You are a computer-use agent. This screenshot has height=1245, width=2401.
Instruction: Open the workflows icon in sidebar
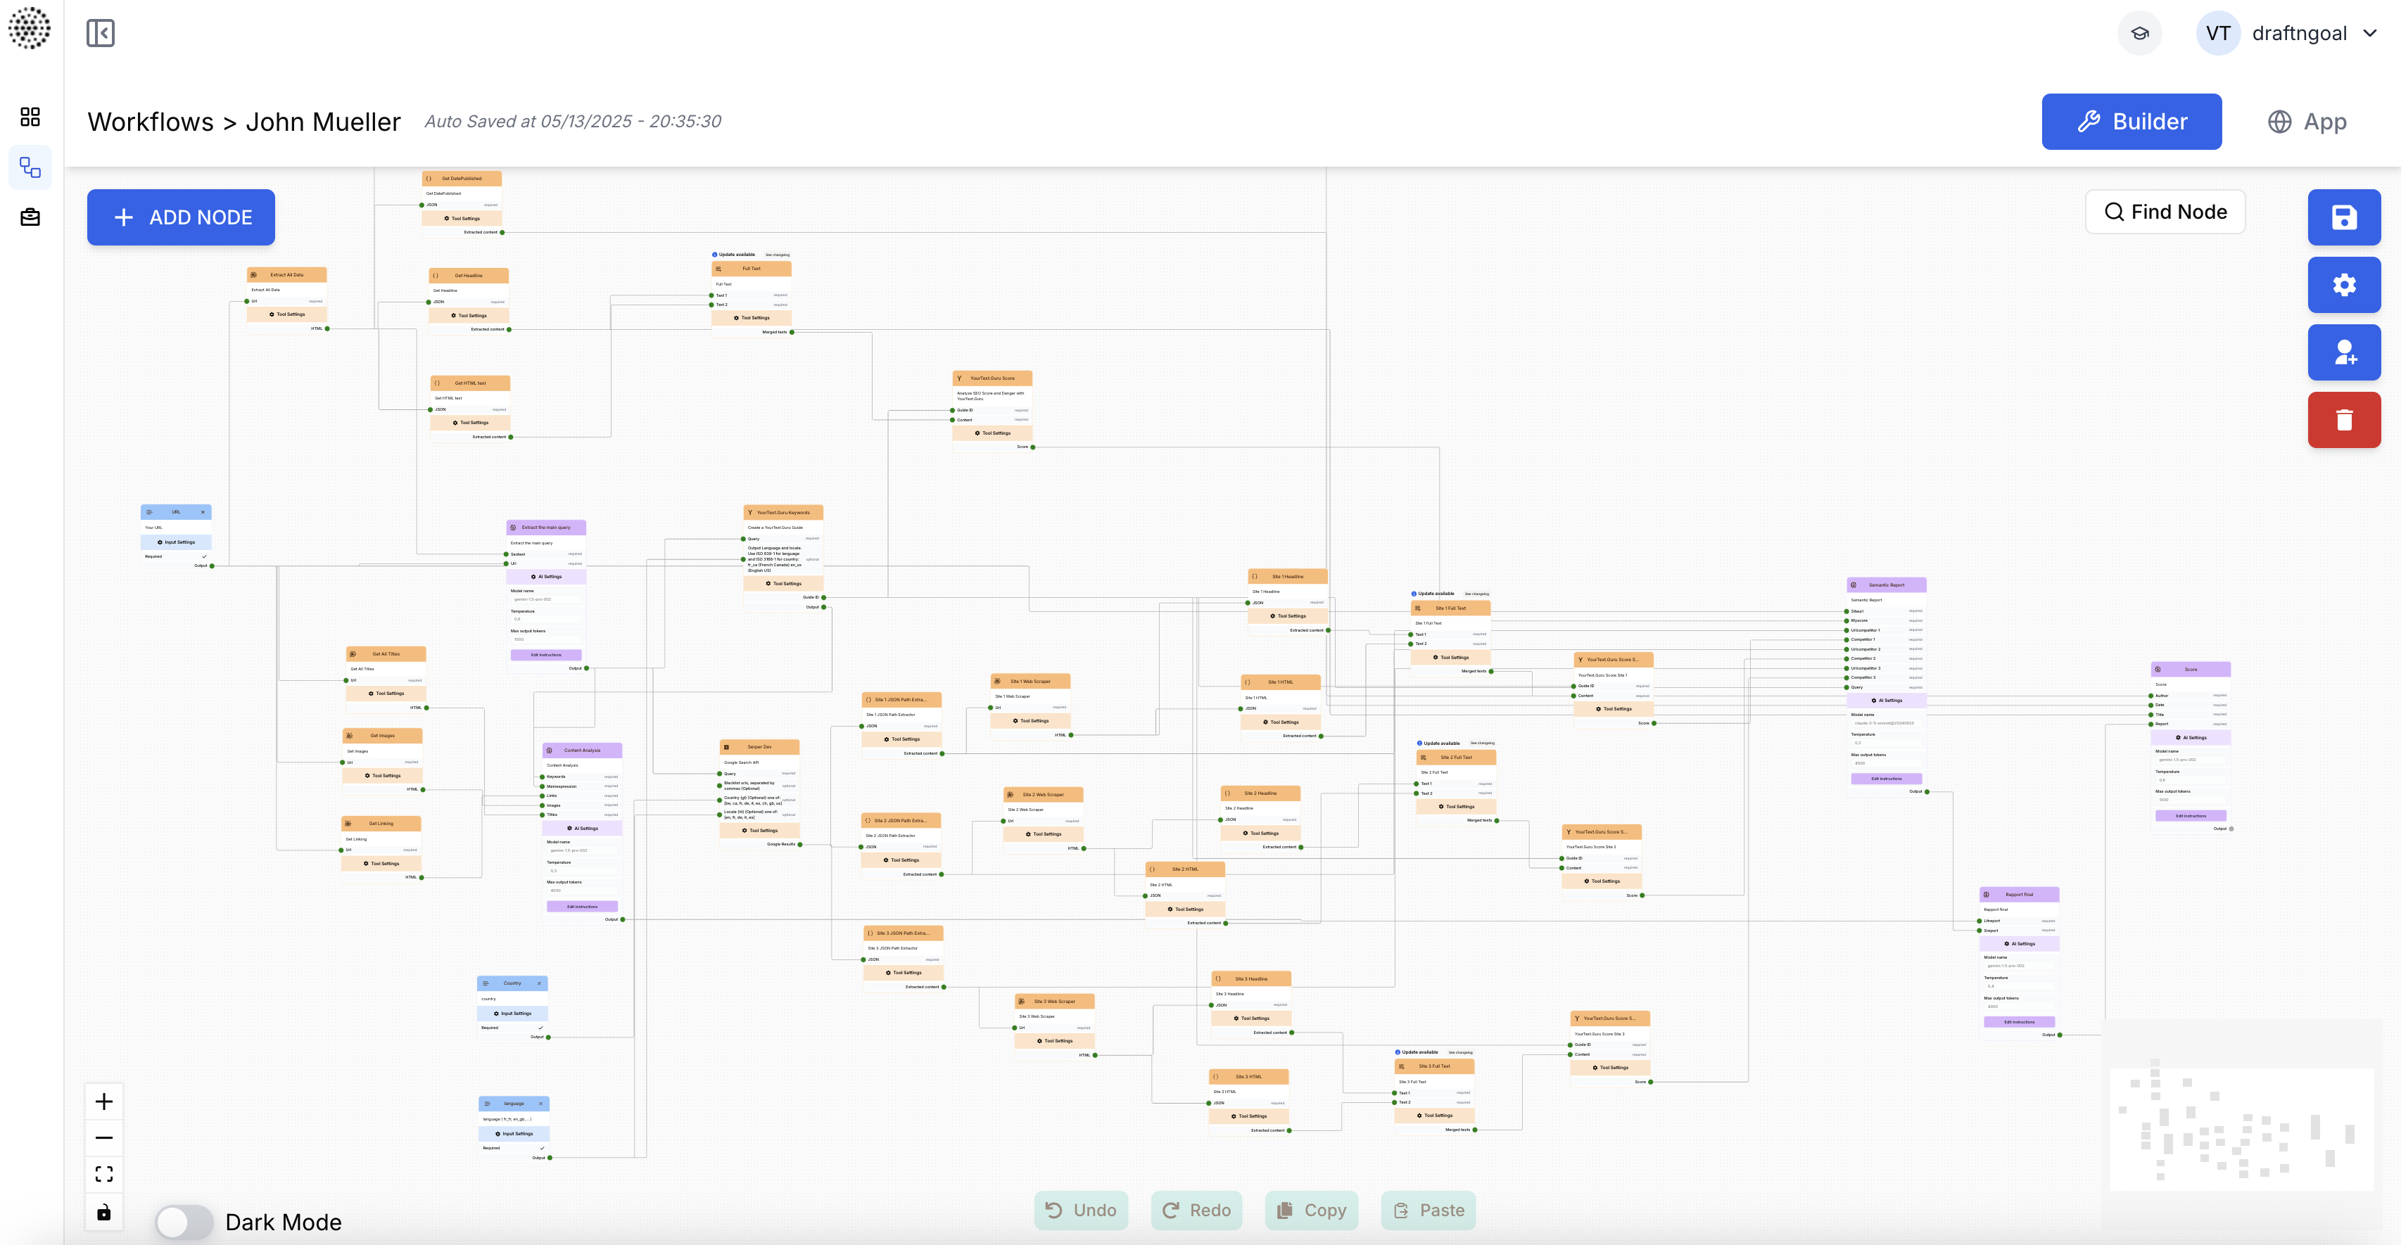[30, 167]
